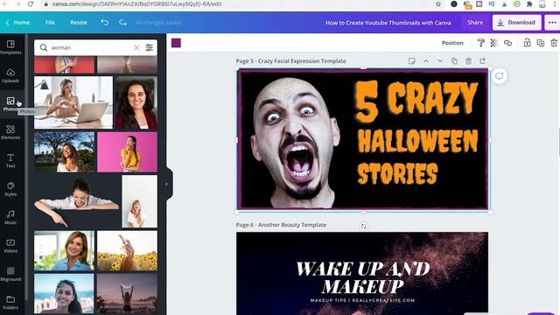This screenshot has width=560, height=315.
Task: Bookmark page with star icon
Action: [x=438, y=3]
